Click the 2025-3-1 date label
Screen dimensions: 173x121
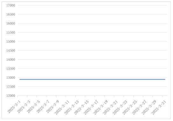tap(14, 106)
